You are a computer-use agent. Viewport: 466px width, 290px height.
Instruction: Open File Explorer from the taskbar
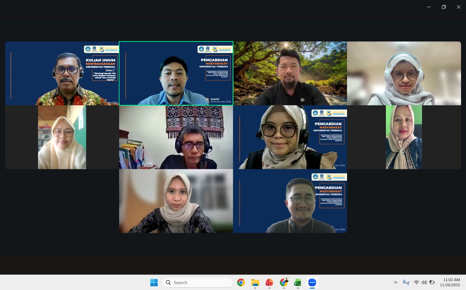[x=255, y=282]
